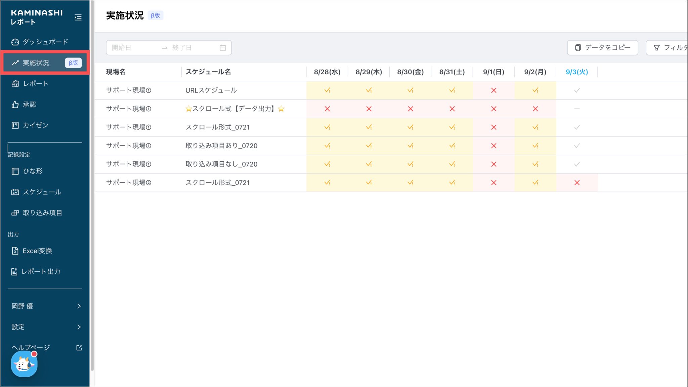688x387 pixels.
Task: Click 9/3(火) column header
Action: [576, 72]
